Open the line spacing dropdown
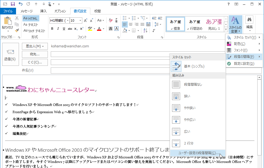The width and height of the screenshot is (264, 168). (158, 24)
